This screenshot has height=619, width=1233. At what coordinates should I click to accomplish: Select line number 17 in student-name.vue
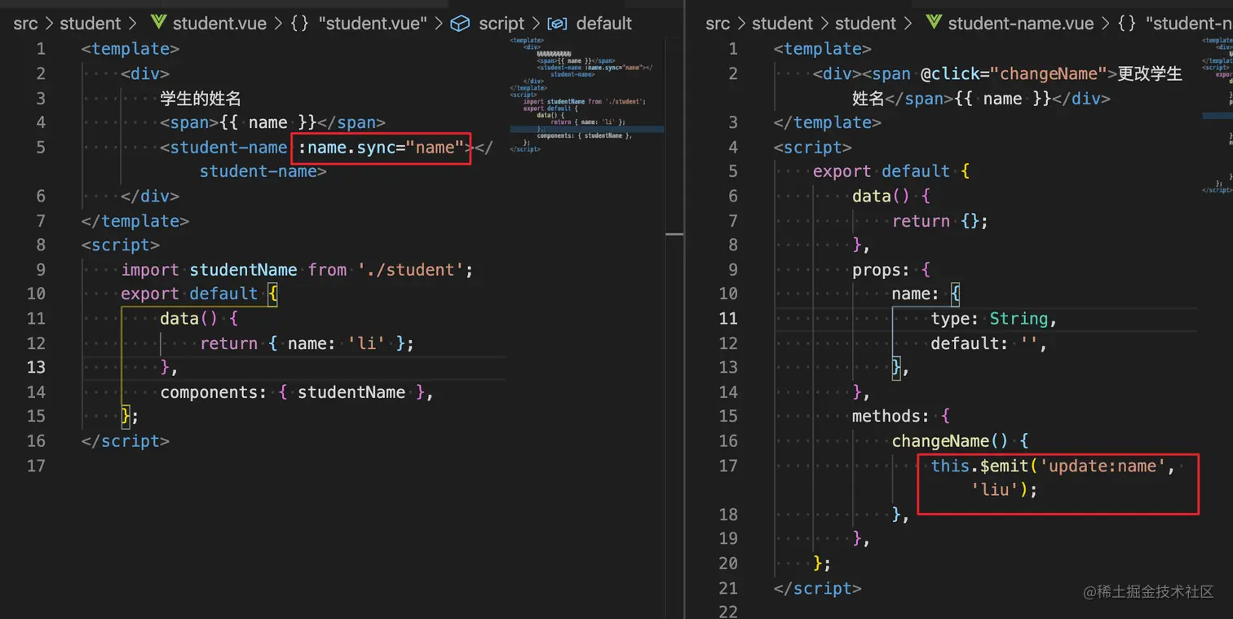[x=728, y=466]
